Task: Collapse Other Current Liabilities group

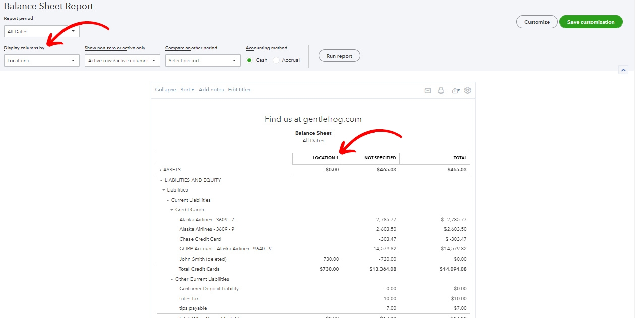Action: [172, 279]
